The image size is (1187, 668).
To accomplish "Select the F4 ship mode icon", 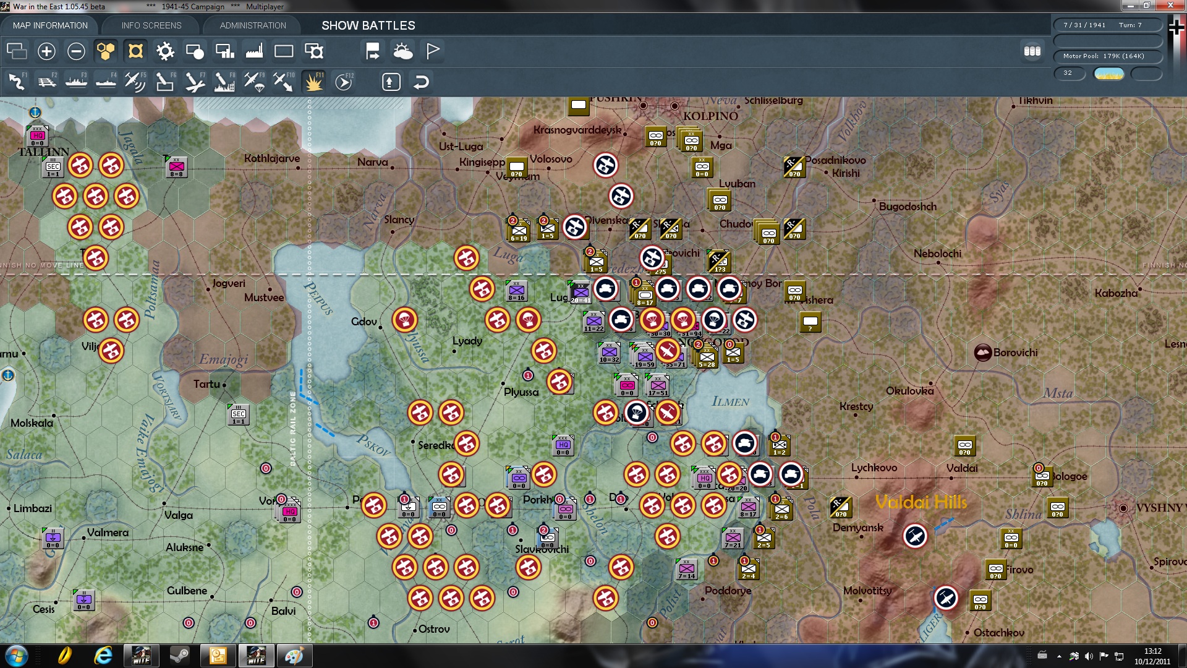I will tap(106, 82).
